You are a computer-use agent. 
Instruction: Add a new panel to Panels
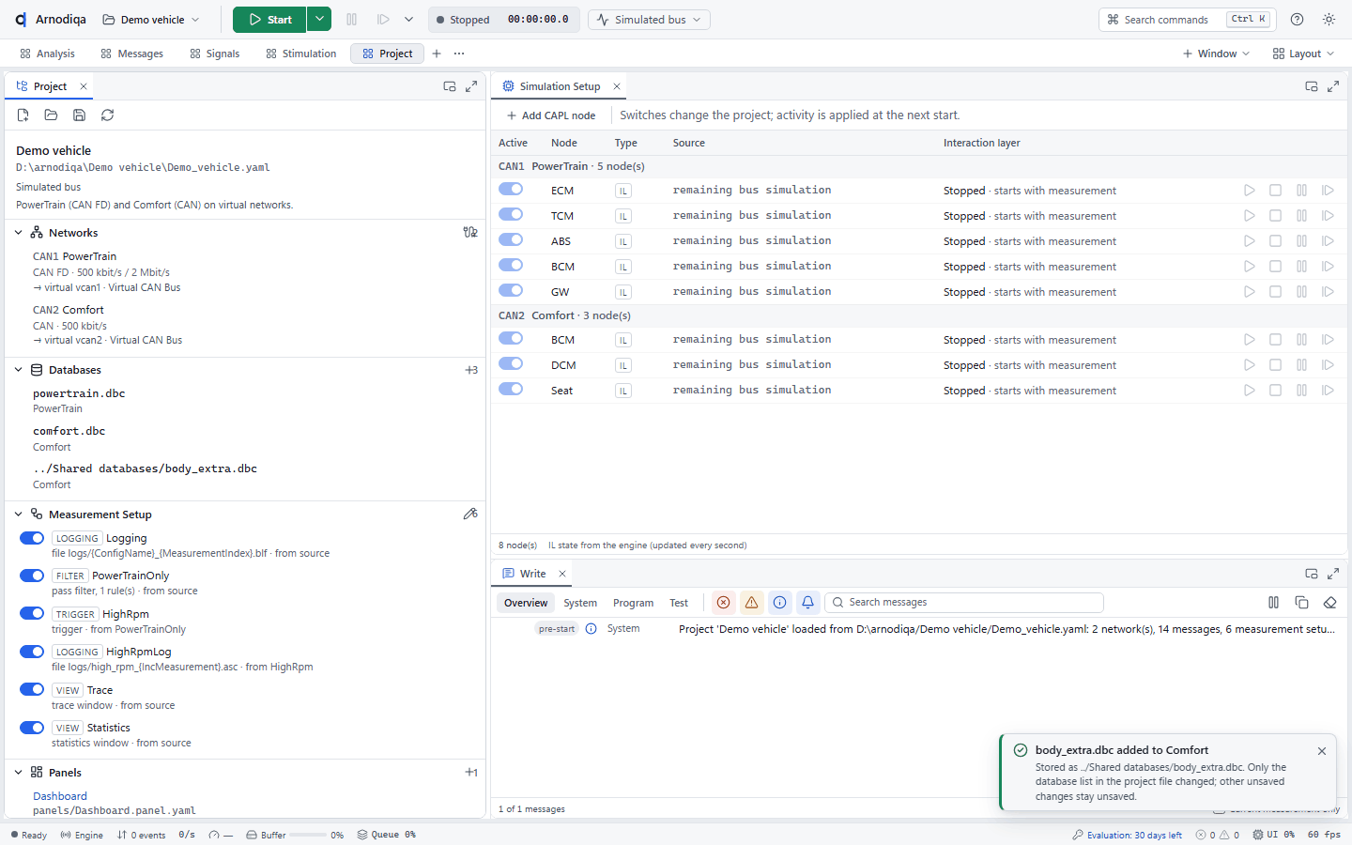(x=470, y=773)
